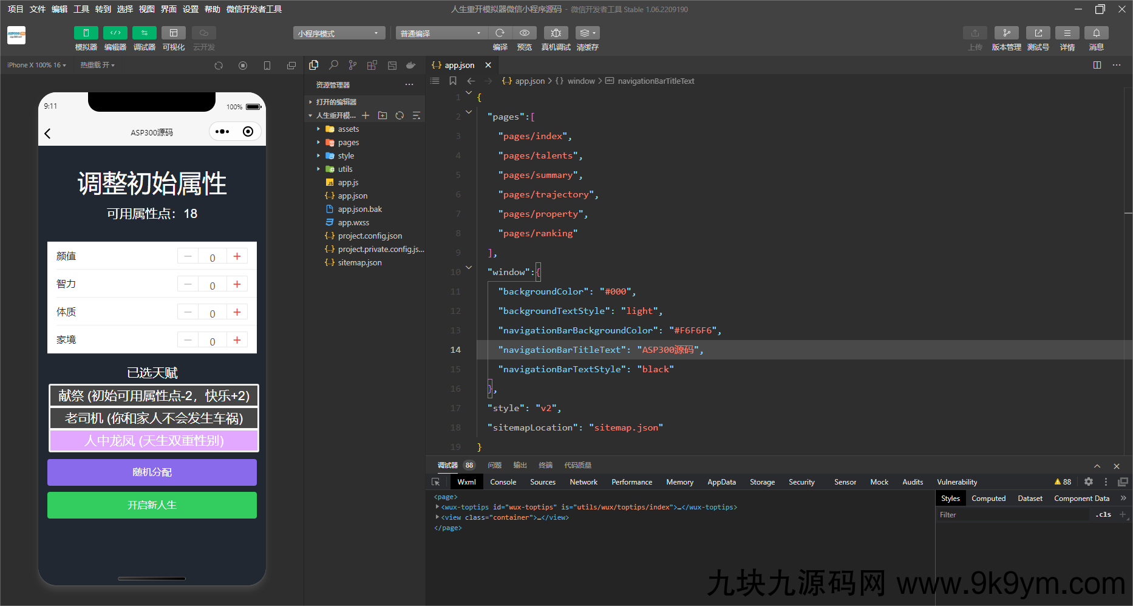The height and width of the screenshot is (606, 1133).
Task: Open the Sources tab
Action: 543,482
